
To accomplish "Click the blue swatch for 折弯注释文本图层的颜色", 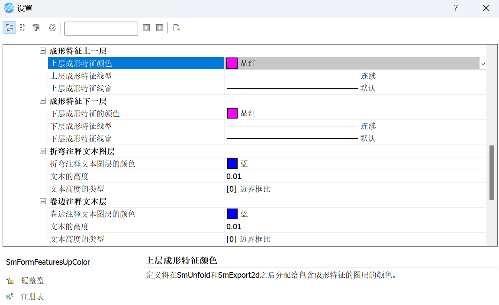I will pyautogui.click(x=232, y=164).
